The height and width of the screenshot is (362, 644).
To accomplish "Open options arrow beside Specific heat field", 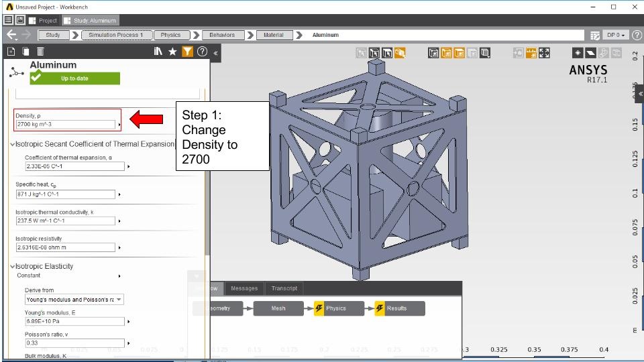I will (119, 194).
